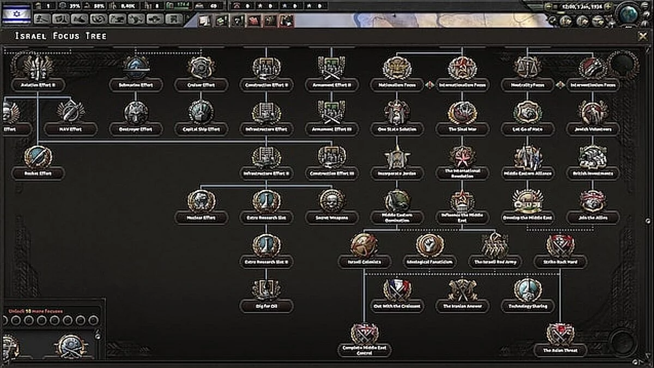Increase game speed with the plus button
This screenshot has height=368, width=654.
608,6
